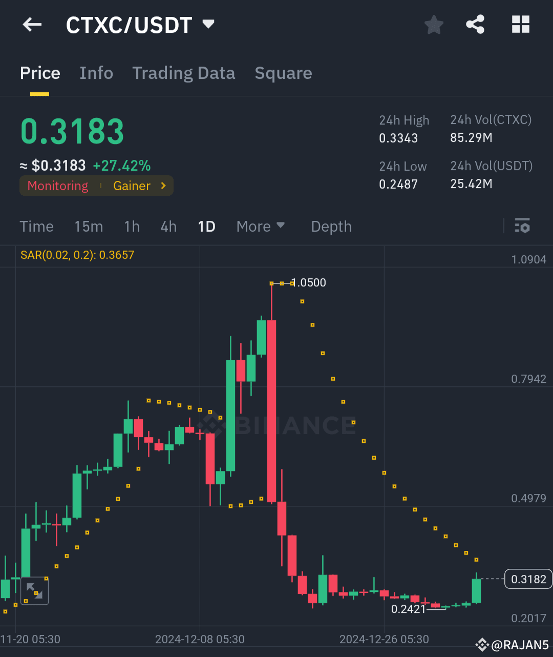This screenshot has width=553, height=657.
Task: Click the back arrow to exit chart
Action: [x=32, y=24]
